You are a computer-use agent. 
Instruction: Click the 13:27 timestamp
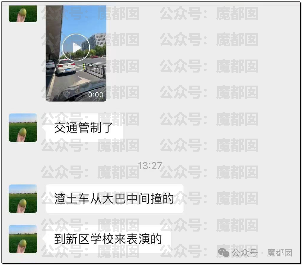(x=150, y=166)
